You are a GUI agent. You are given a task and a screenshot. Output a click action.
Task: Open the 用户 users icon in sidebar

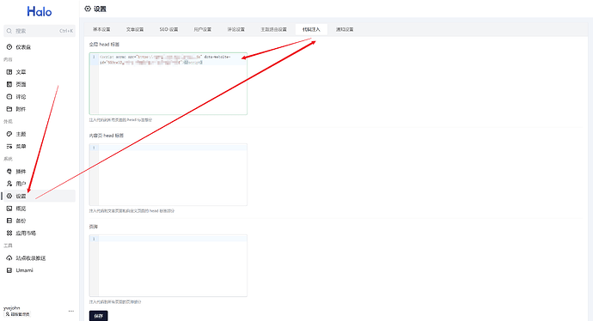pyautogui.click(x=9, y=184)
